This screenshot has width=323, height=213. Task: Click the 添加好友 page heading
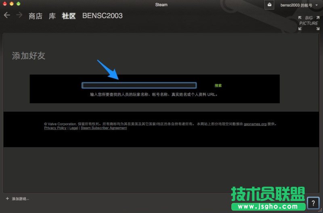[28, 56]
